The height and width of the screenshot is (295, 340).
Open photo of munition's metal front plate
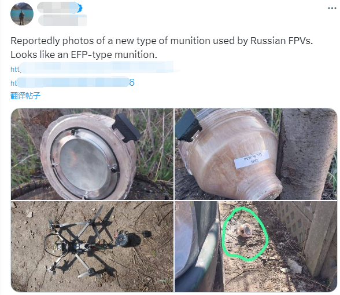coord(92,154)
